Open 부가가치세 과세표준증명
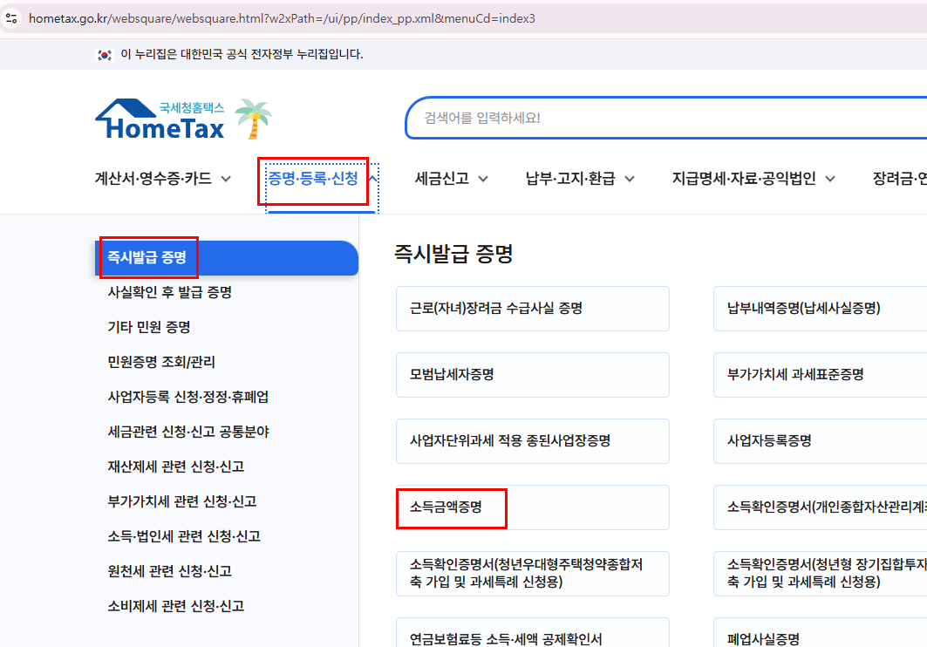Screen dimensions: 927x647 (820, 375)
